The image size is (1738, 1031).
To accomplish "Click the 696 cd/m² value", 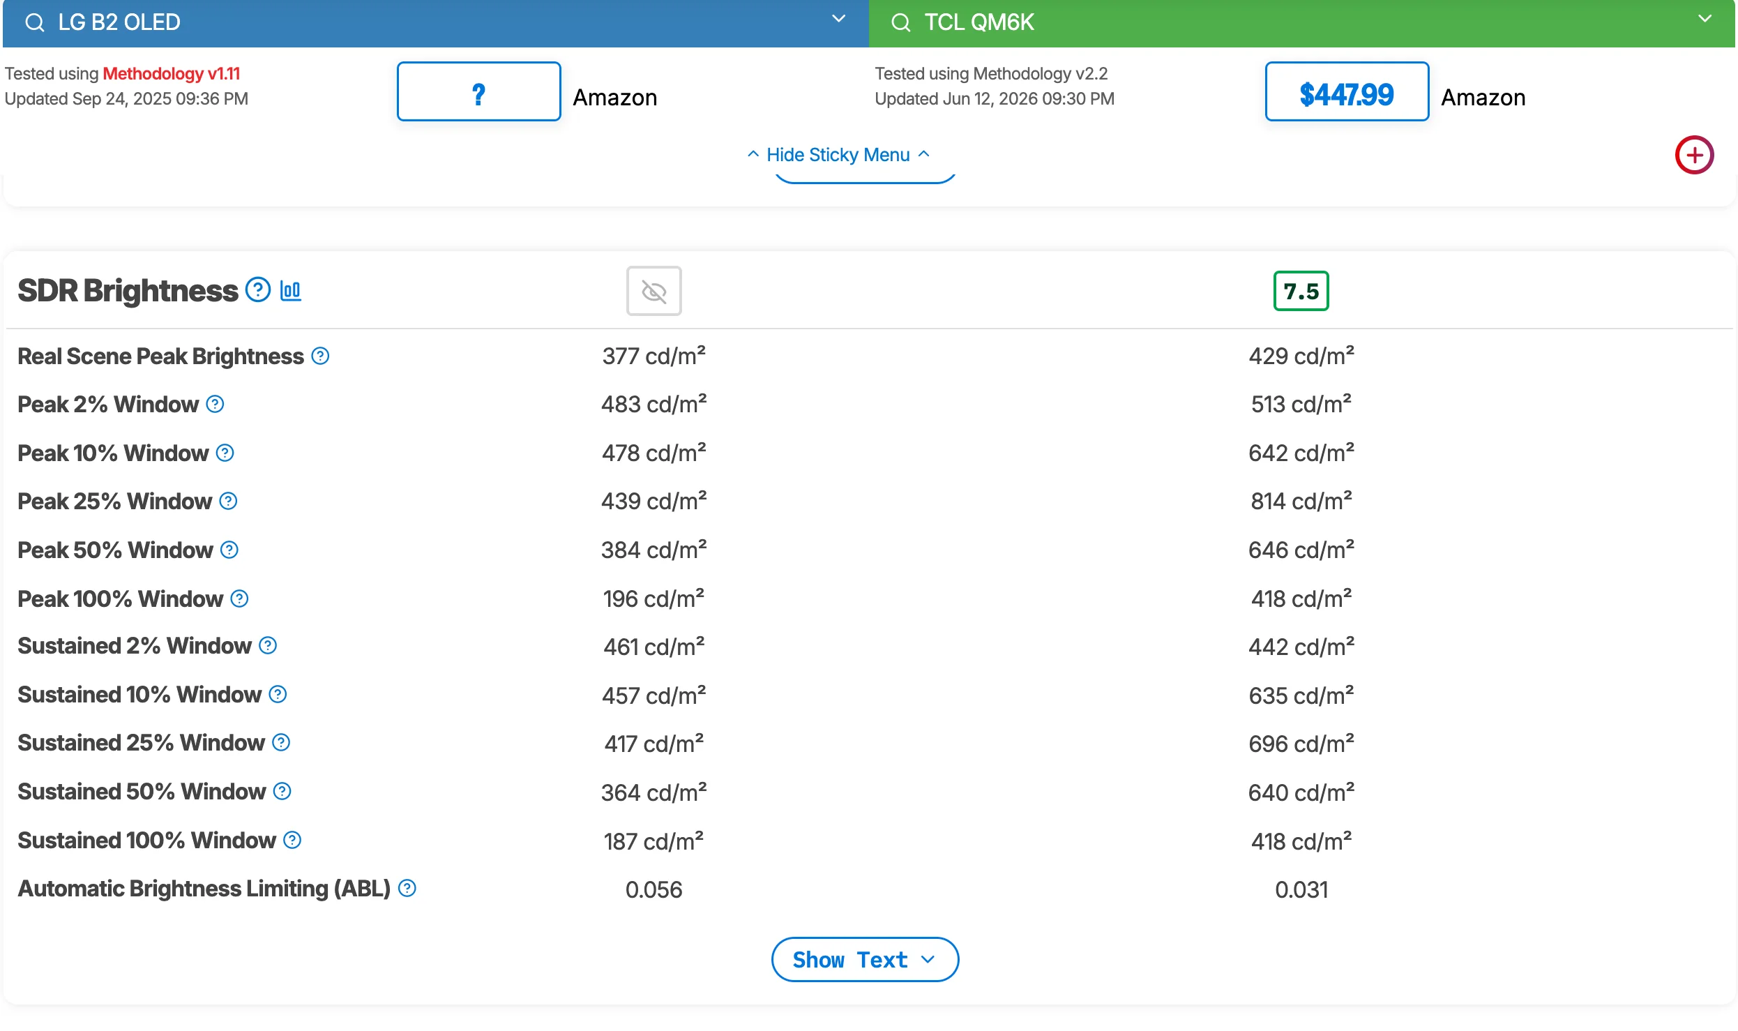I will pyautogui.click(x=1301, y=744).
